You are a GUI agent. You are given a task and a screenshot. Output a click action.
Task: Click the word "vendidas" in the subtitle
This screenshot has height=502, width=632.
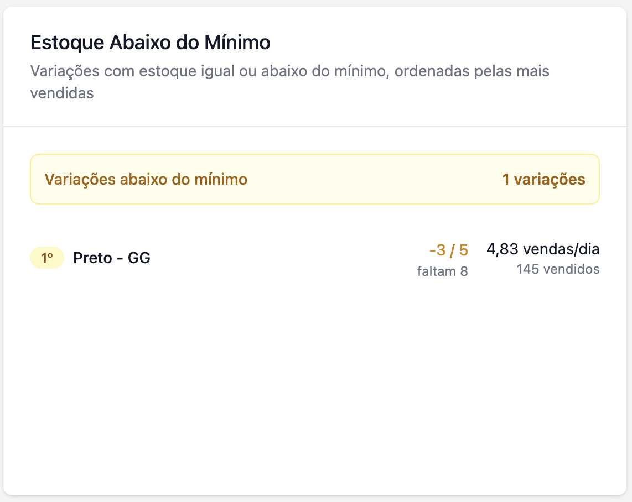coord(62,93)
